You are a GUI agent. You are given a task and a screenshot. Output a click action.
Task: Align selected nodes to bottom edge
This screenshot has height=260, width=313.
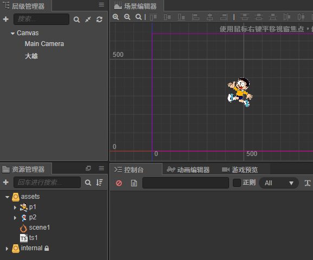pyautogui.click(x=181, y=17)
